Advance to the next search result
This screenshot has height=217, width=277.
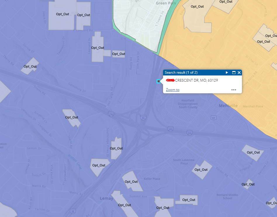(227, 73)
